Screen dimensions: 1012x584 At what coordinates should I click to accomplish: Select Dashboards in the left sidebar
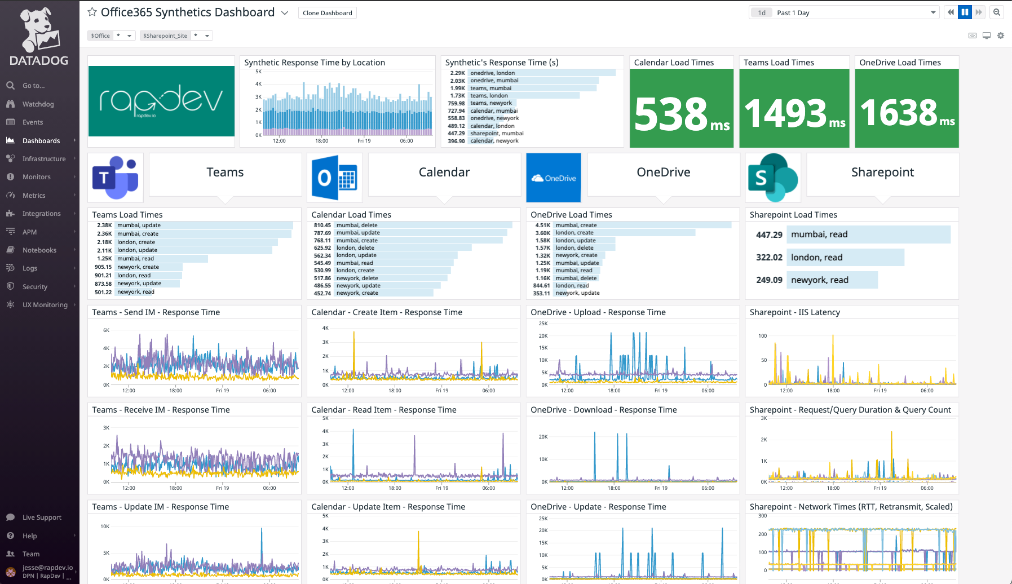[x=41, y=140]
